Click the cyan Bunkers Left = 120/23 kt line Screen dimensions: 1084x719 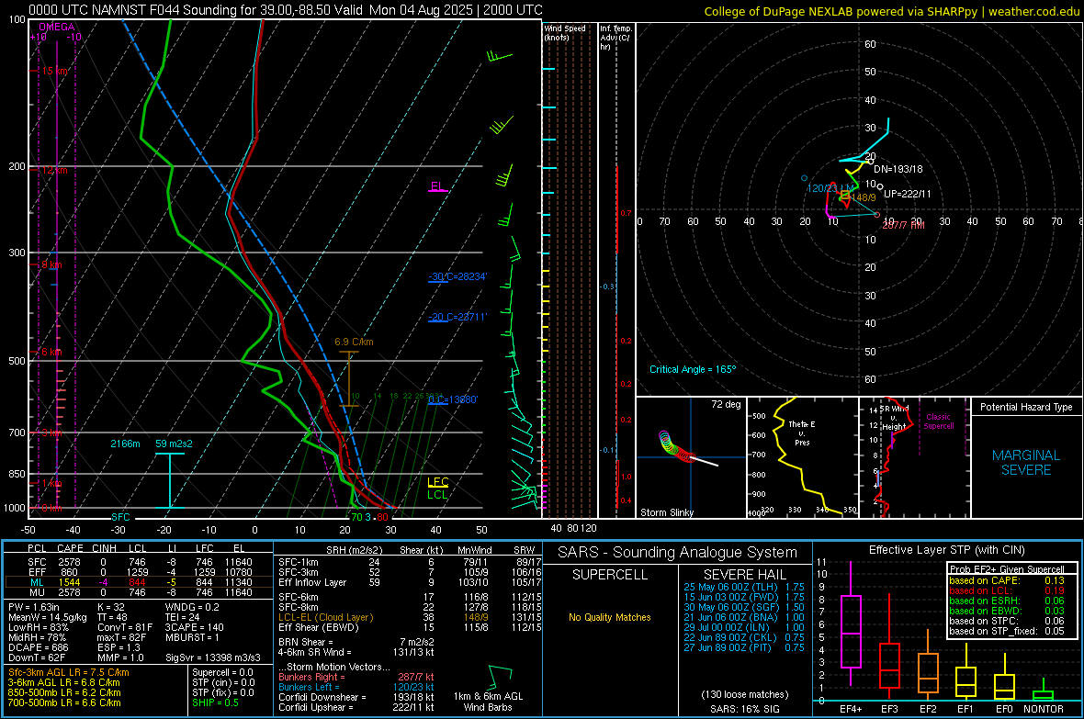pos(356,687)
